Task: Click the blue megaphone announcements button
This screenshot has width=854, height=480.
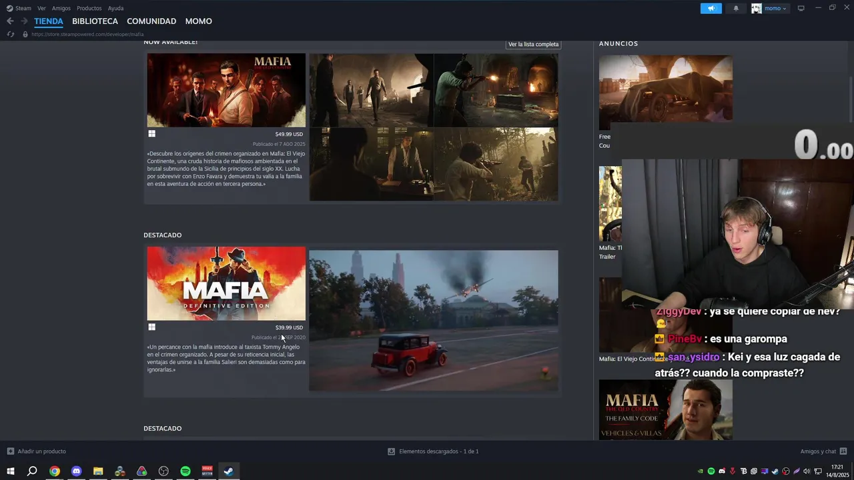Action: (x=711, y=8)
